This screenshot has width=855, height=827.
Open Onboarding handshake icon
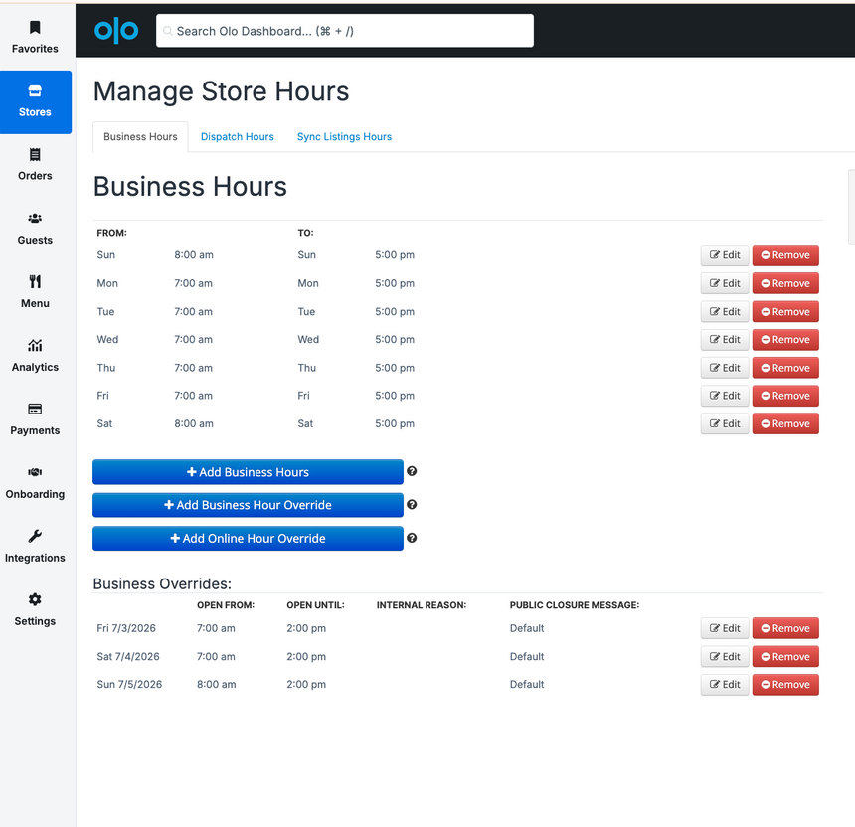[x=35, y=472]
